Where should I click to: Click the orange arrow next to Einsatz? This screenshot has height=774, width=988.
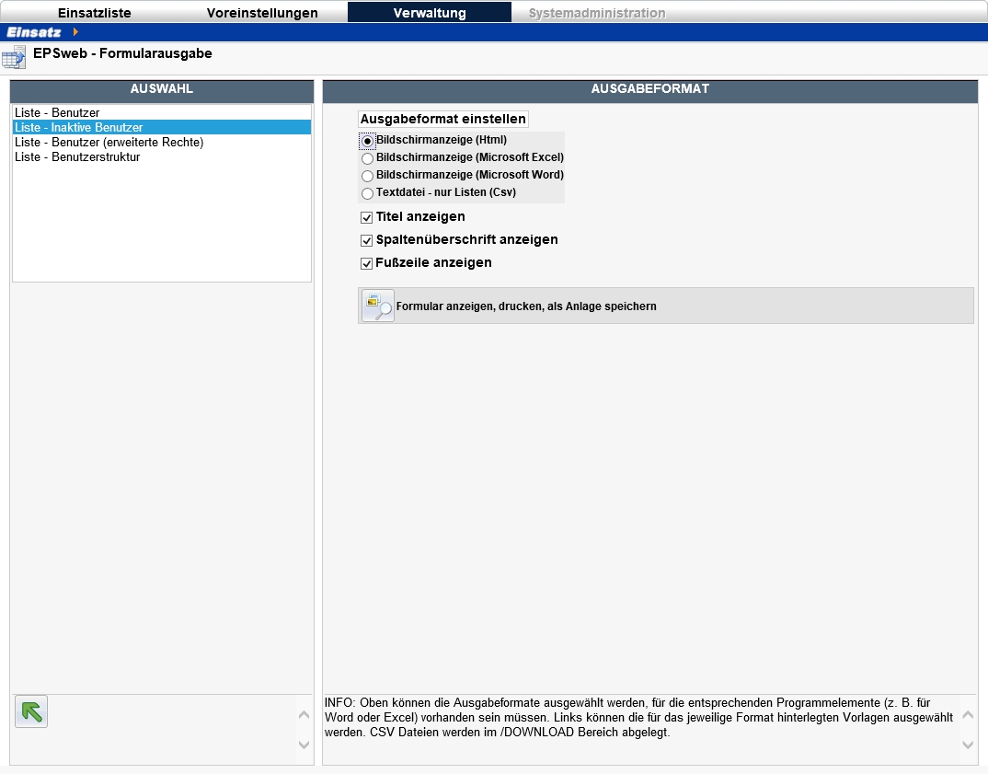click(x=75, y=31)
